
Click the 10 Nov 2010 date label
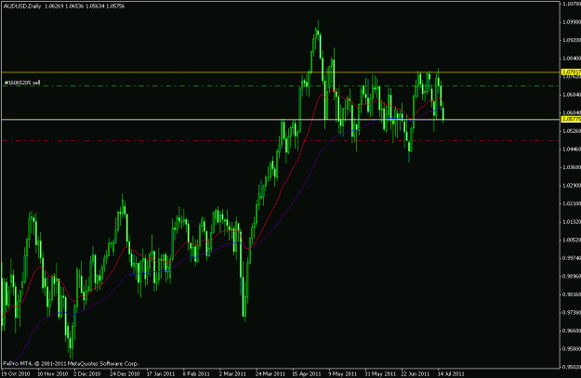[x=53, y=373]
